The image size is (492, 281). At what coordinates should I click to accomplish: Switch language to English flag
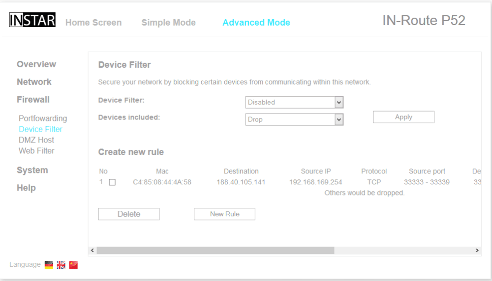point(61,265)
